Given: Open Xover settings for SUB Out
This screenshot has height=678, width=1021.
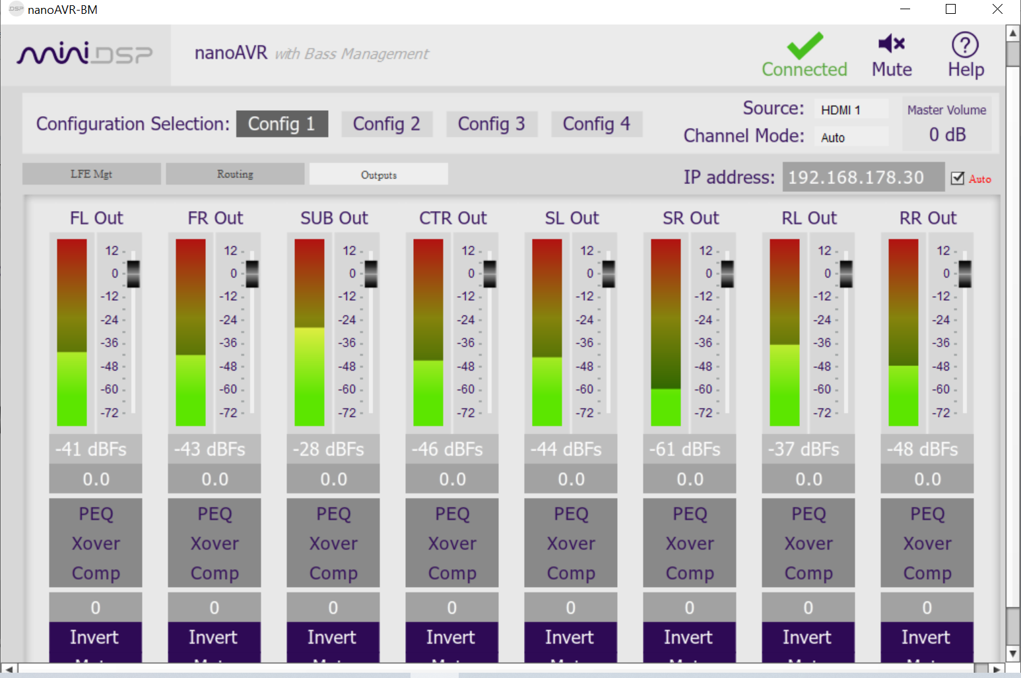Looking at the screenshot, I should [x=333, y=543].
